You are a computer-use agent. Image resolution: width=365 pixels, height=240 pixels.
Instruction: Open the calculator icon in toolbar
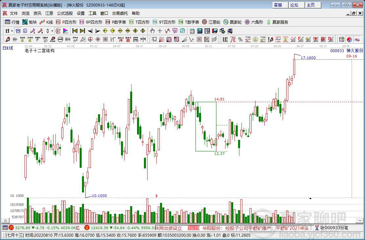[x=200, y=31]
